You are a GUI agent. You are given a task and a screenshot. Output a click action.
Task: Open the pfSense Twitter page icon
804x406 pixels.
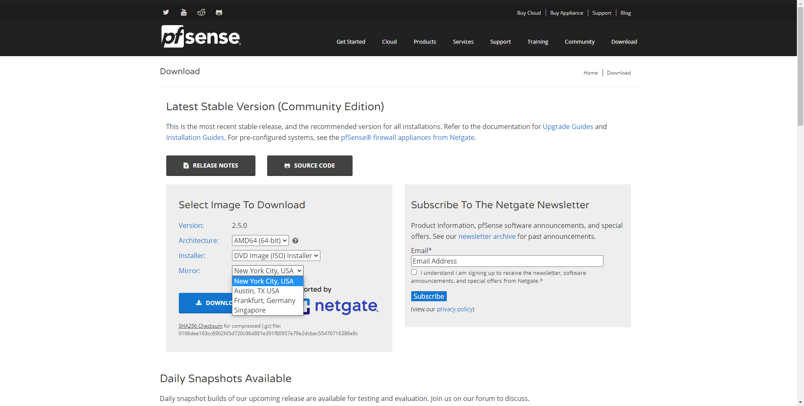click(166, 13)
